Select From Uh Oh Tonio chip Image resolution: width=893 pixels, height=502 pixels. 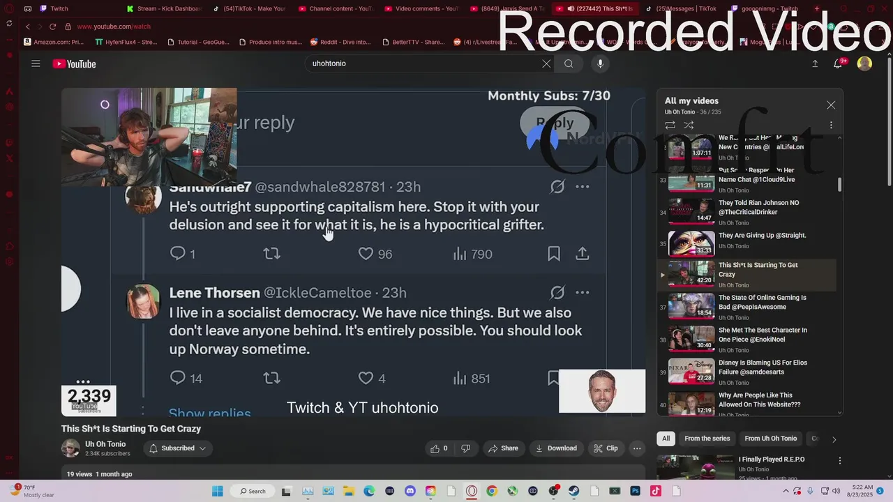(770, 439)
